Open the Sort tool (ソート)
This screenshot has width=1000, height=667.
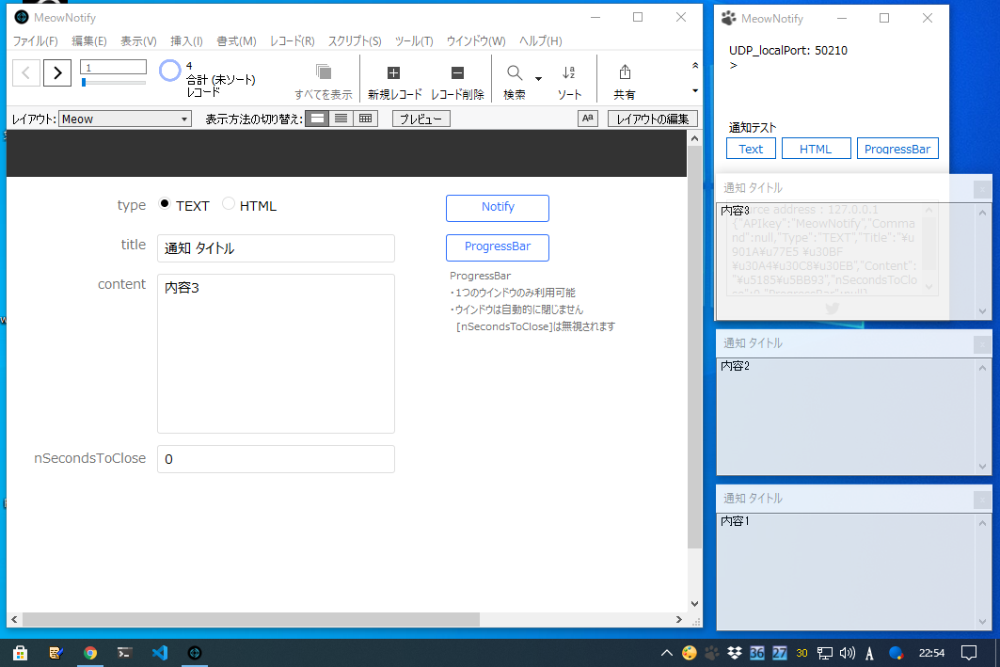point(569,81)
